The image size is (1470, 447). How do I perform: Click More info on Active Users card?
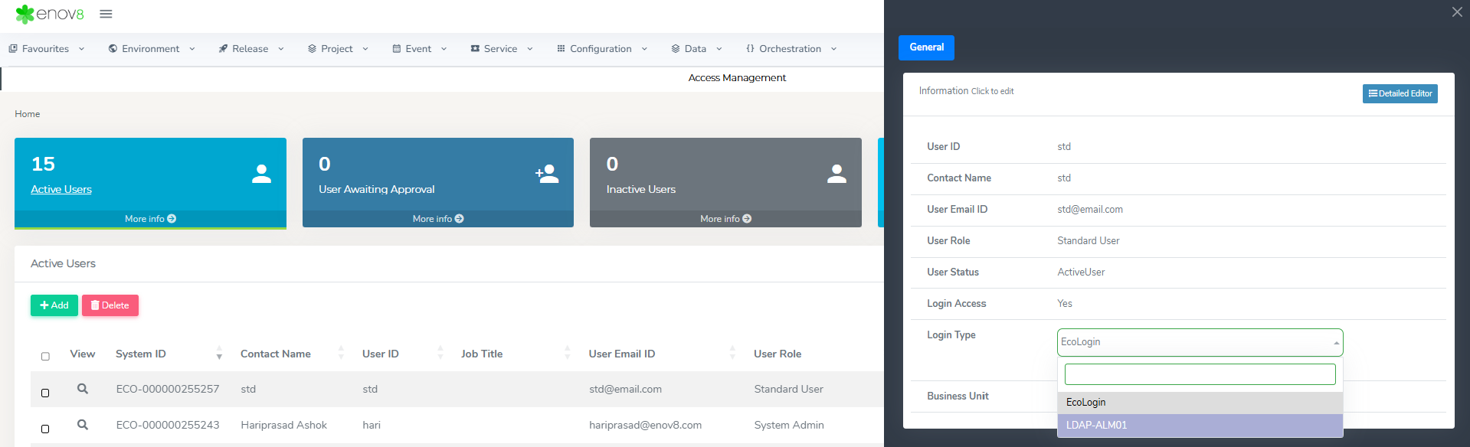coord(150,219)
